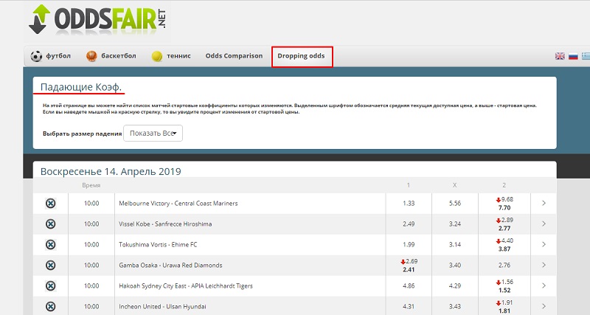
Task: Open Melbourne Victory - Central Coast Mariners match
Action: [178, 203]
